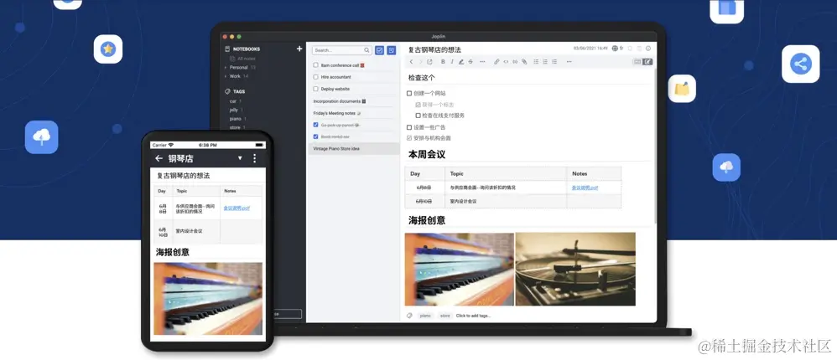Add a new notebook with the plus icon
The height and width of the screenshot is (360, 837).
[x=299, y=49]
